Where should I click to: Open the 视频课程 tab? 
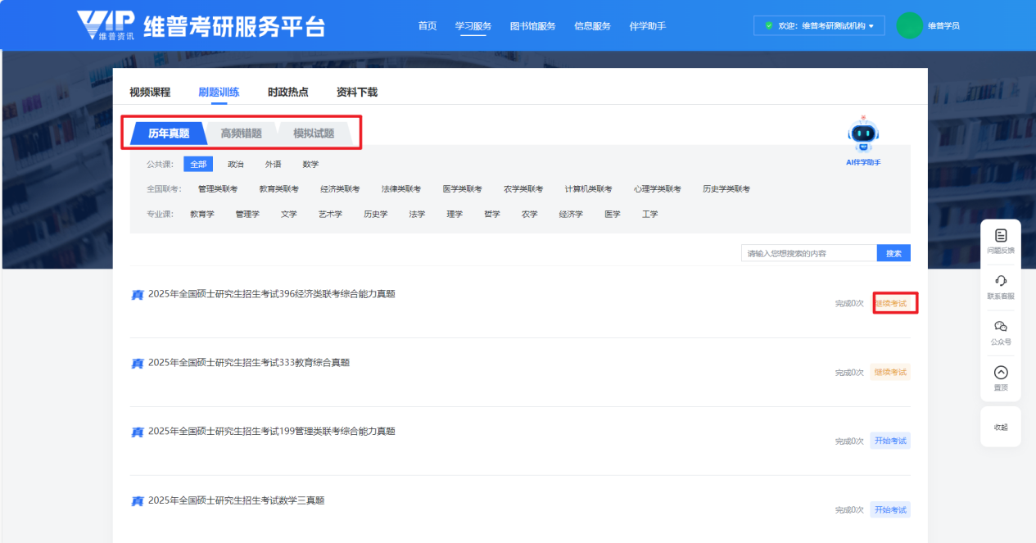coord(150,92)
